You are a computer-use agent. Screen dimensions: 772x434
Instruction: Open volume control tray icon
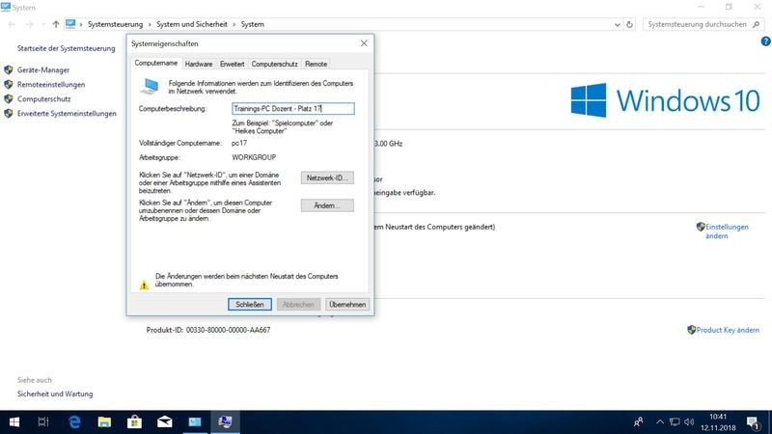pos(689,422)
